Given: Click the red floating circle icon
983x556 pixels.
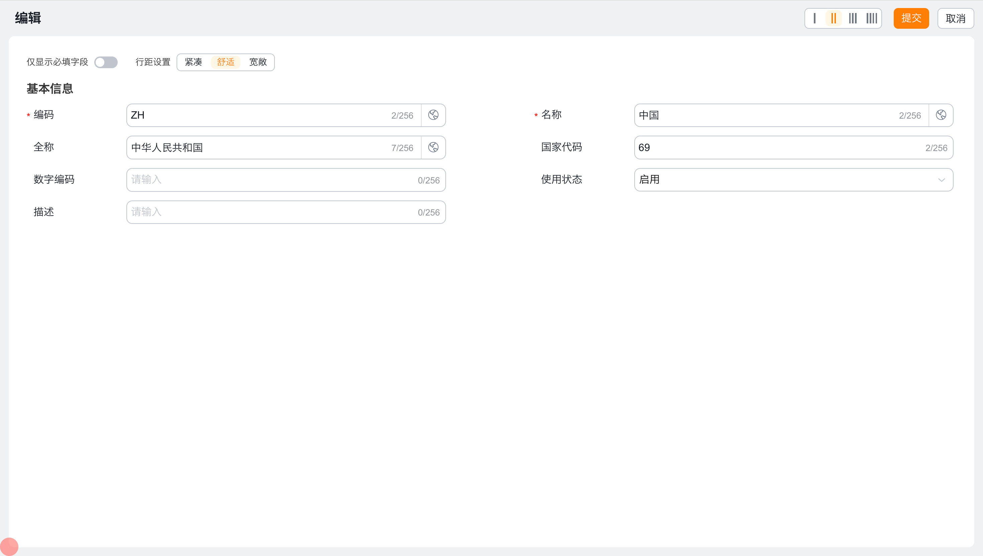Looking at the screenshot, I should [9, 546].
